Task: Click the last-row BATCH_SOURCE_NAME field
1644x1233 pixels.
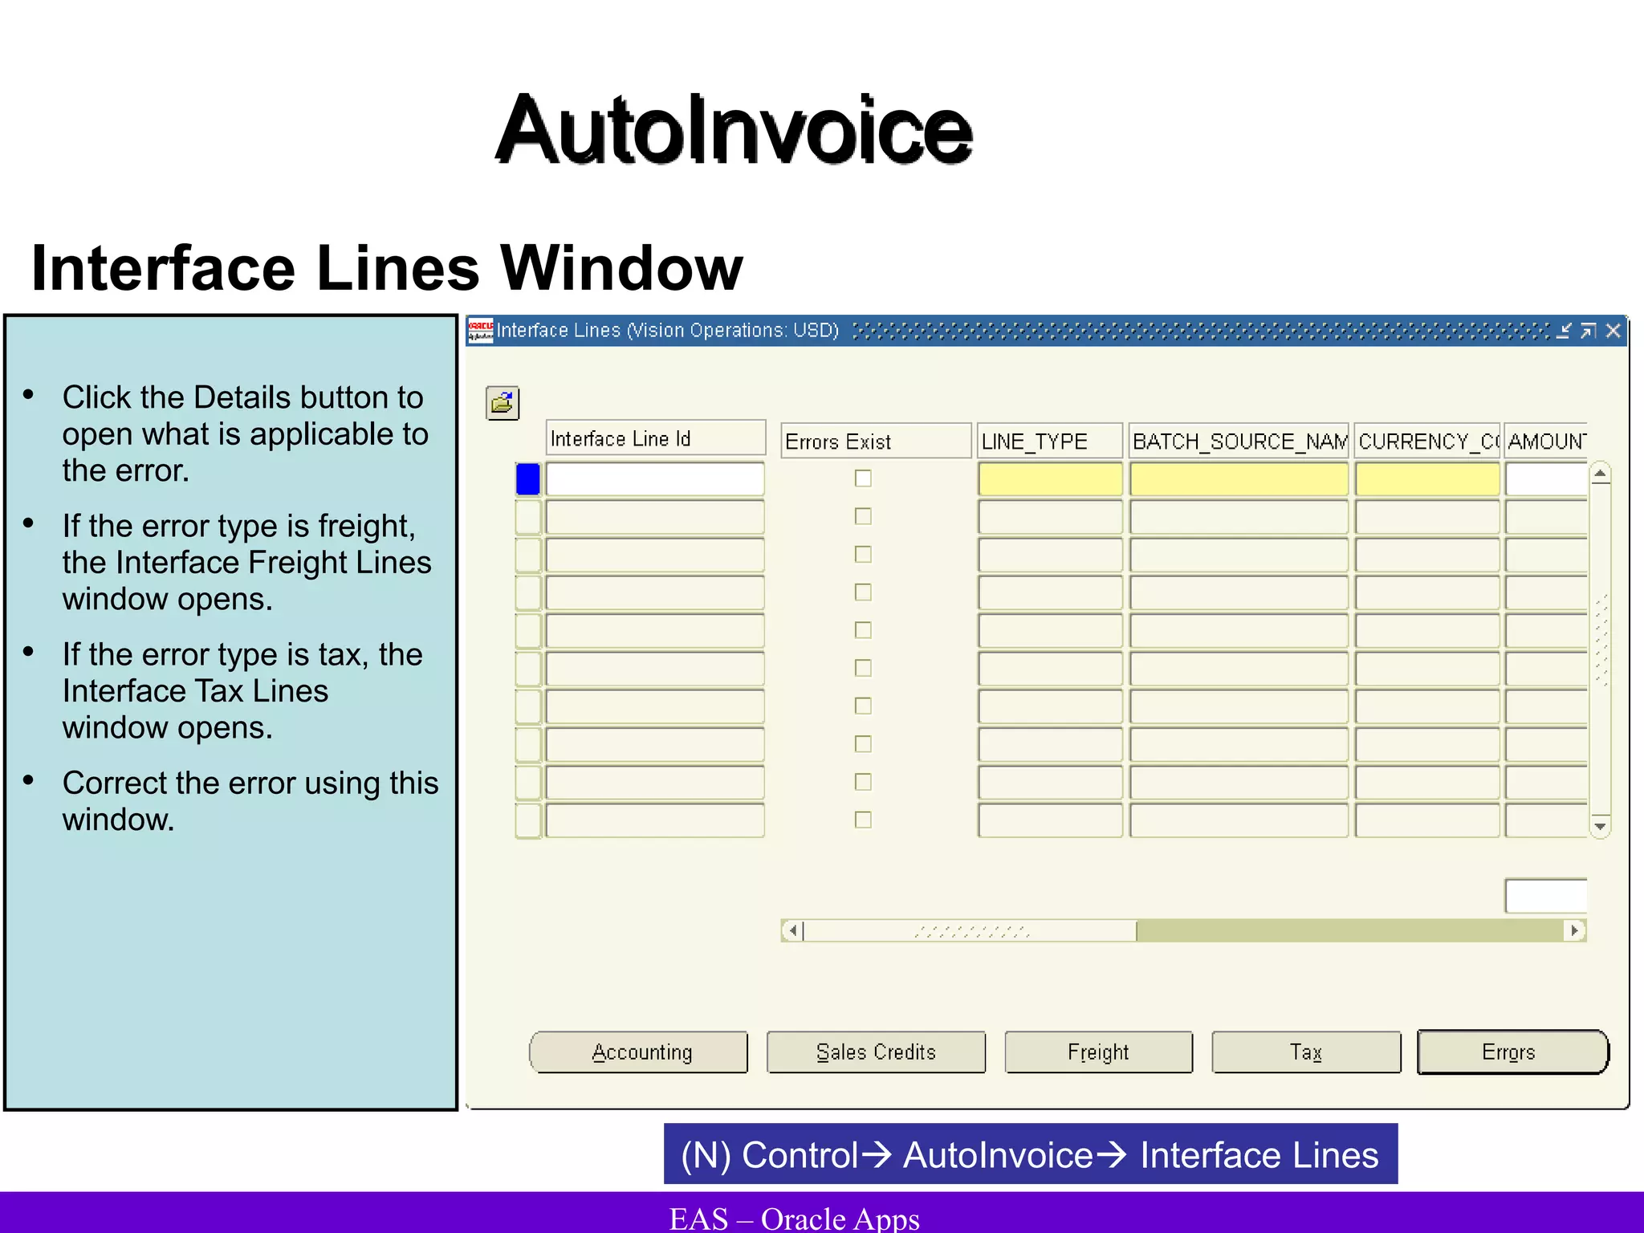Action: point(1239,820)
